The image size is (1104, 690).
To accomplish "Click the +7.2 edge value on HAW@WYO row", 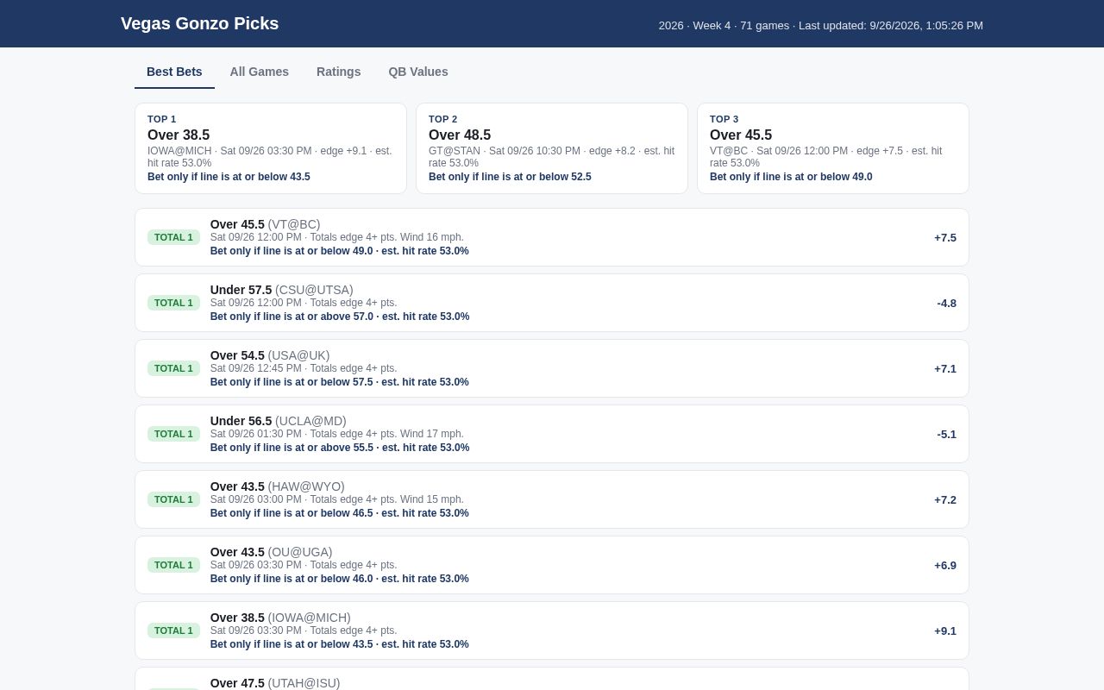I will pyautogui.click(x=945, y=499).
